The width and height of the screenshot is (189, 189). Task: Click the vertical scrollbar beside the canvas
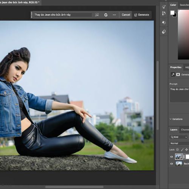pyautogui.click(x=158, y=95)
